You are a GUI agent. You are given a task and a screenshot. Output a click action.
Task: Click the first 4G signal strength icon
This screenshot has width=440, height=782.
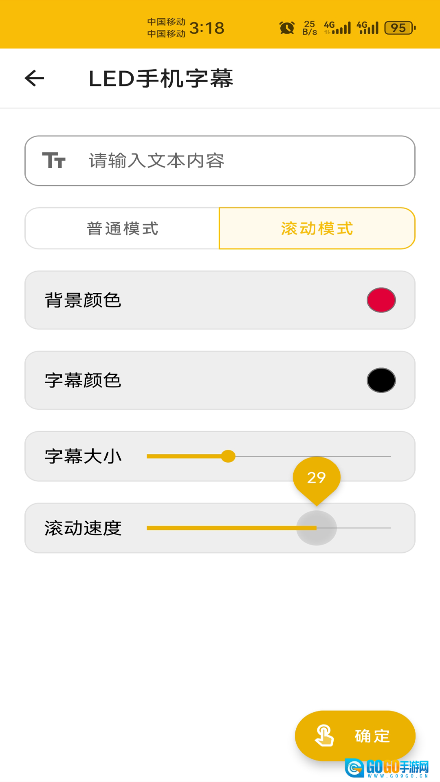click(x=337, y=28)
